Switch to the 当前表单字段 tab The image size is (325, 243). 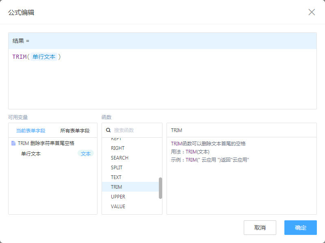[30, 131]
